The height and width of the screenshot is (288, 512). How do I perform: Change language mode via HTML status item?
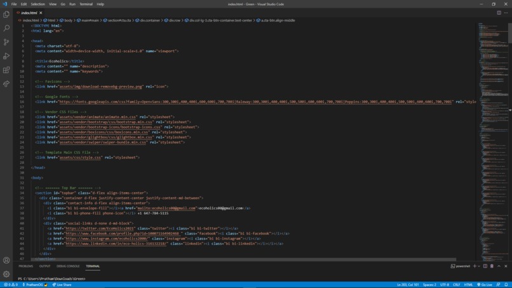468,285
